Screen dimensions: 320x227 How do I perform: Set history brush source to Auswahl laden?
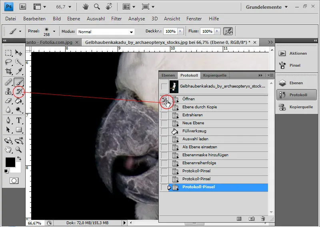point(164,139)
